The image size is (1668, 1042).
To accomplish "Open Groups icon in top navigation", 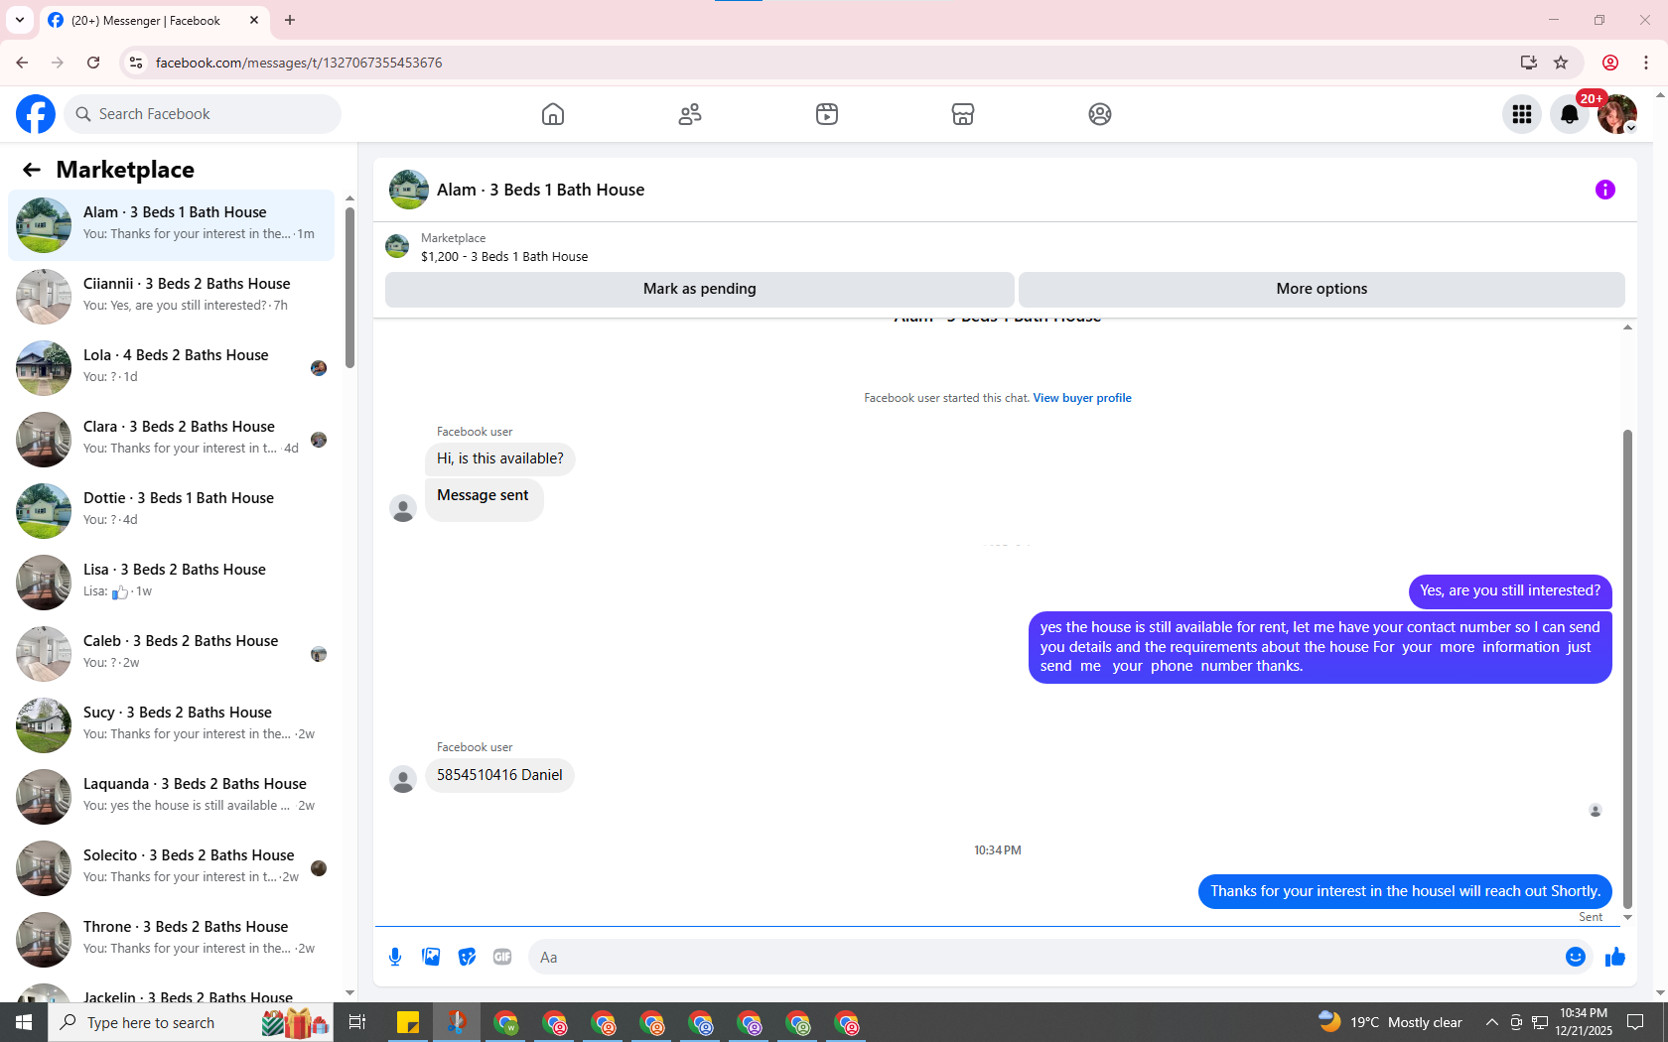I will pos(1100,114).
